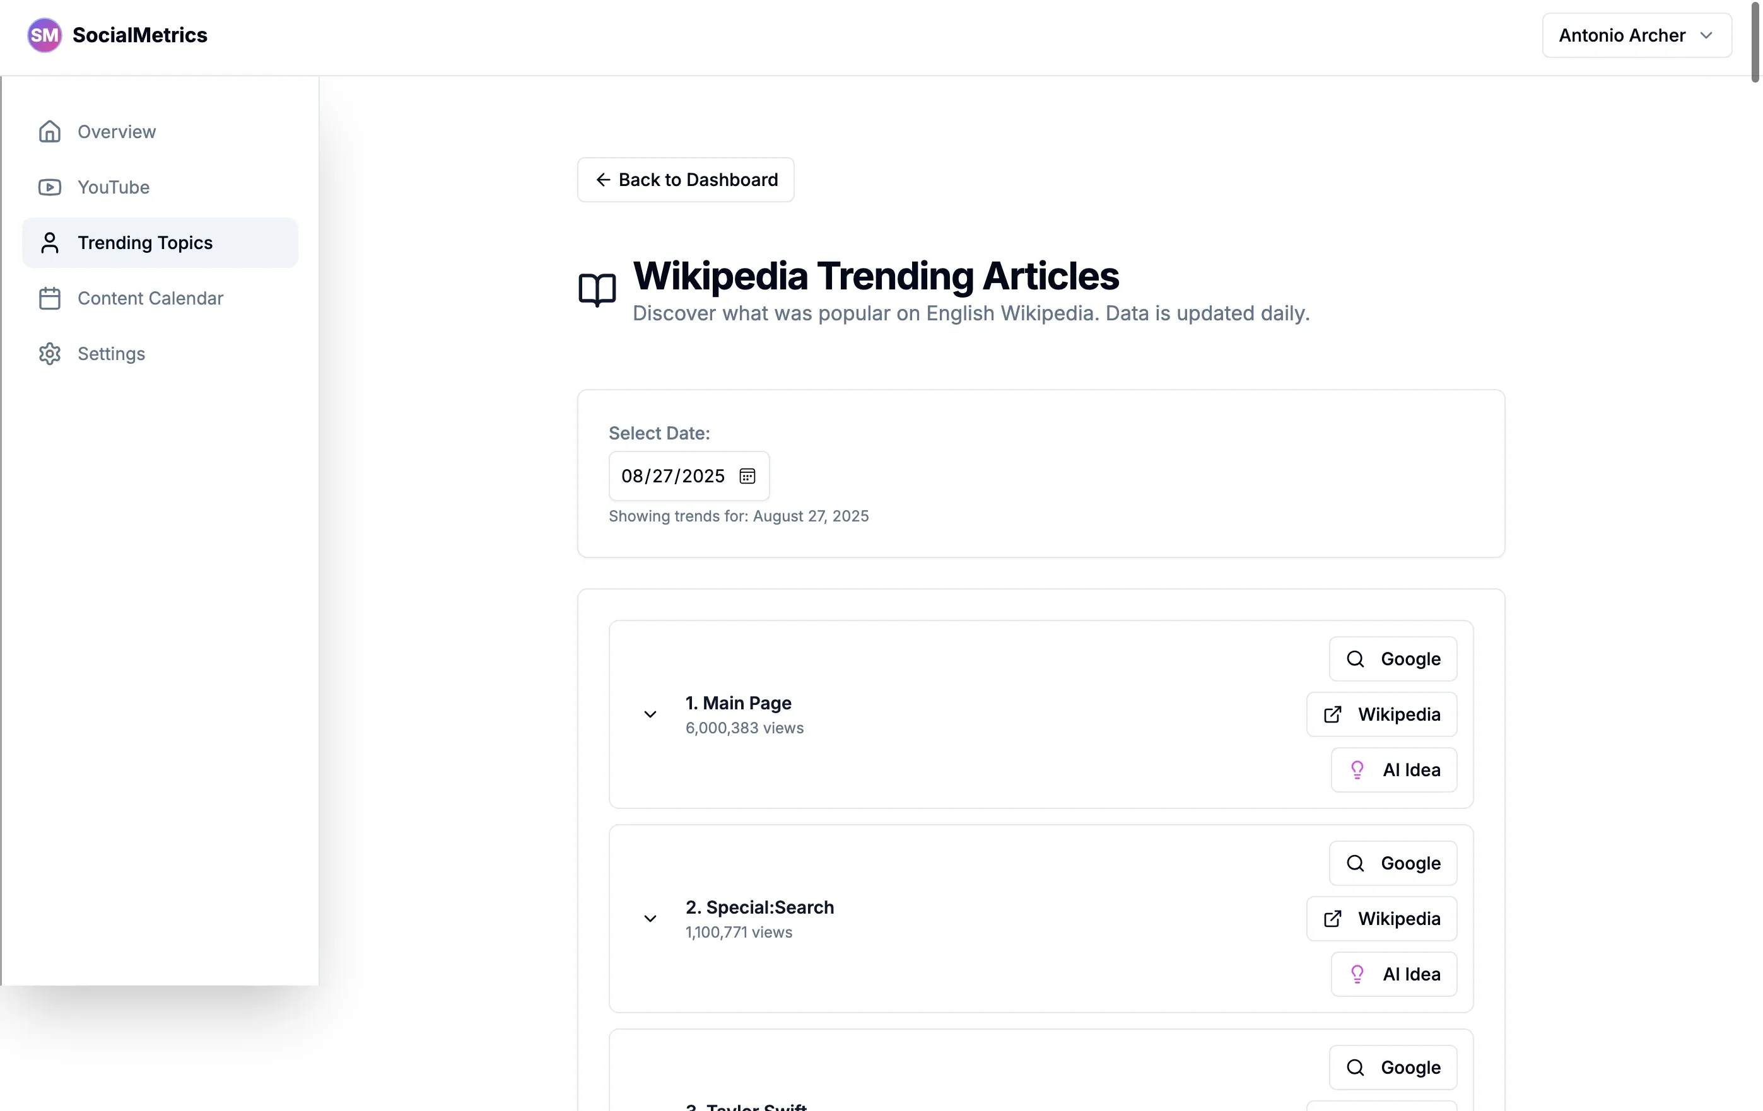
Task: Go to Content Calendar menu item
Action: point(150,299)
